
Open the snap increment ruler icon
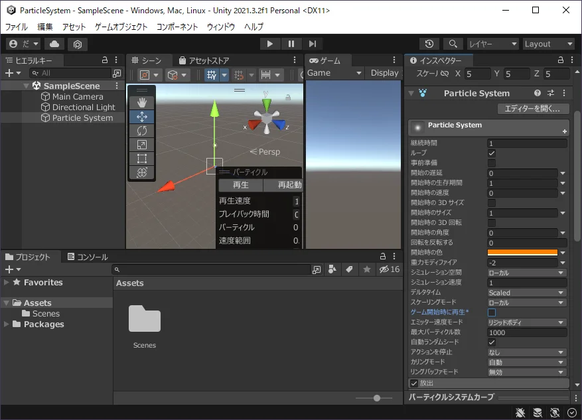tap(265, 75)
